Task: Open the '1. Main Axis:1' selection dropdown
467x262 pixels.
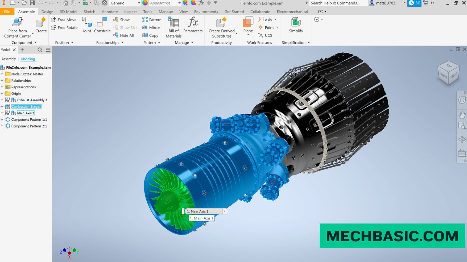Action: tap(224, 212)
